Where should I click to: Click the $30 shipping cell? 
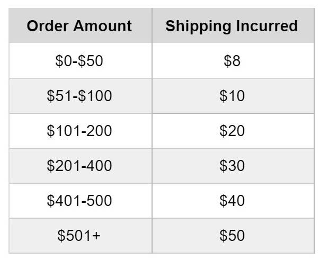pos(233,166)
